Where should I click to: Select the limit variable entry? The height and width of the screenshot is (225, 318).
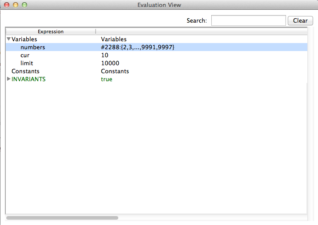(27, 63)
